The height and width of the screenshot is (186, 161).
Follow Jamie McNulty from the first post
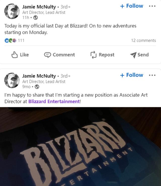[132, 6]
